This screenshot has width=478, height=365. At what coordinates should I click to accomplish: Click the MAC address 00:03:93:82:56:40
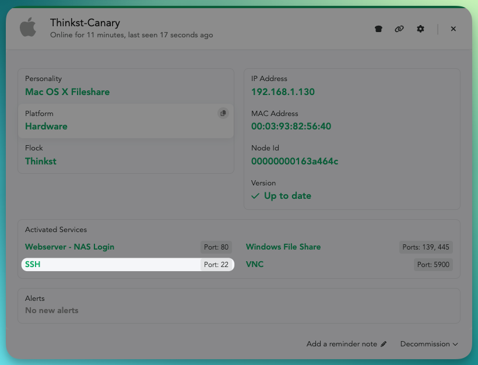pyautogui.click(x=291, y=127)
